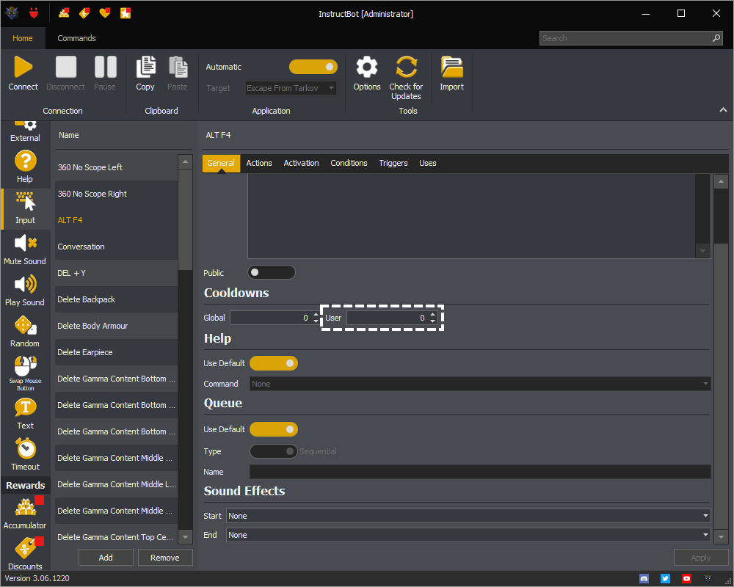This screenshot has width=734, height=587.
Task: Click the Remove command button
Action: tap(164, 558)
